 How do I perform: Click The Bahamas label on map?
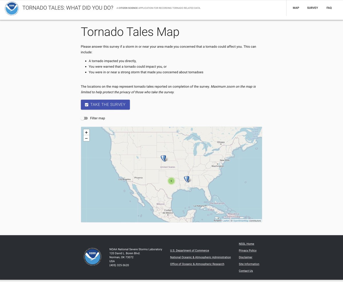click(217, 203)
